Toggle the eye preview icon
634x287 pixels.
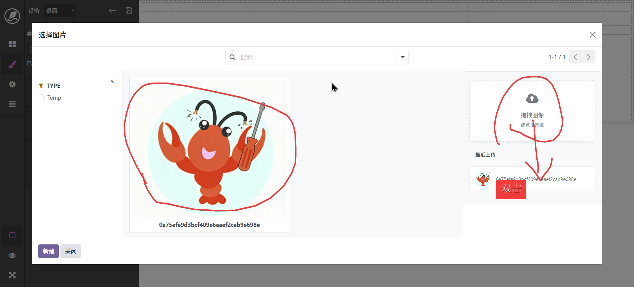[x=12, y=255]
